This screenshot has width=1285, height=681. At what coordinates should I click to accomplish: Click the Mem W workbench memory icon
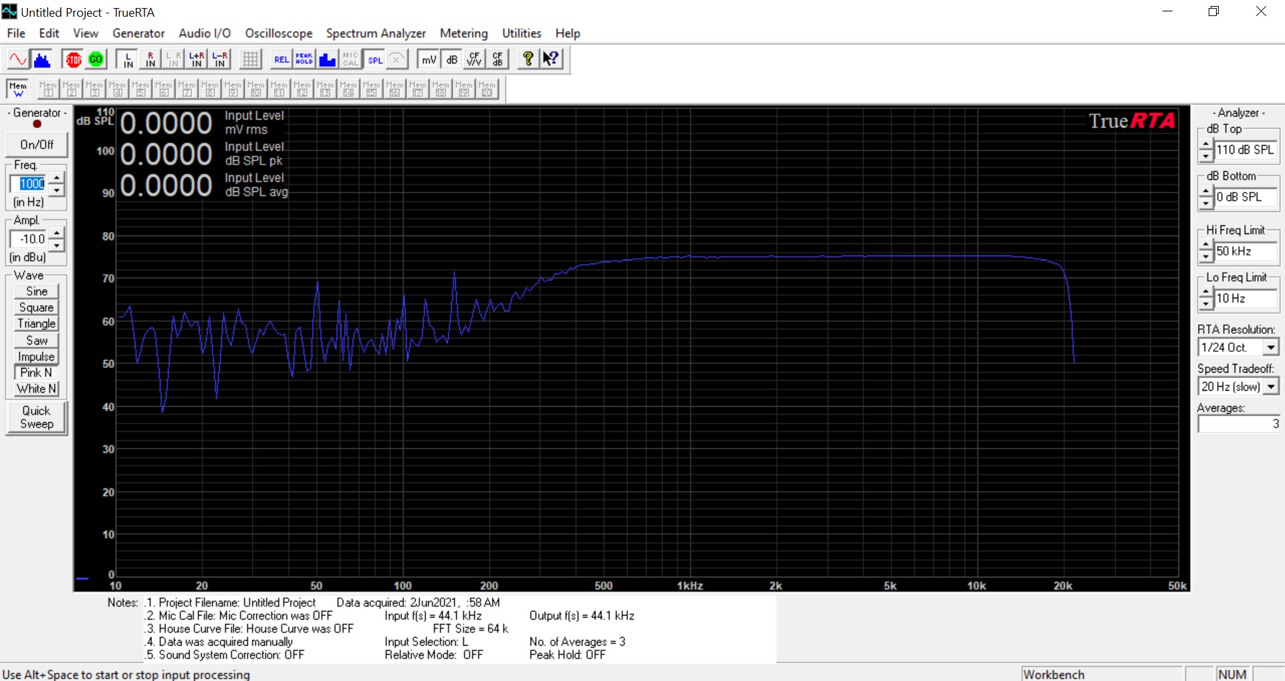tap(18, 88)
